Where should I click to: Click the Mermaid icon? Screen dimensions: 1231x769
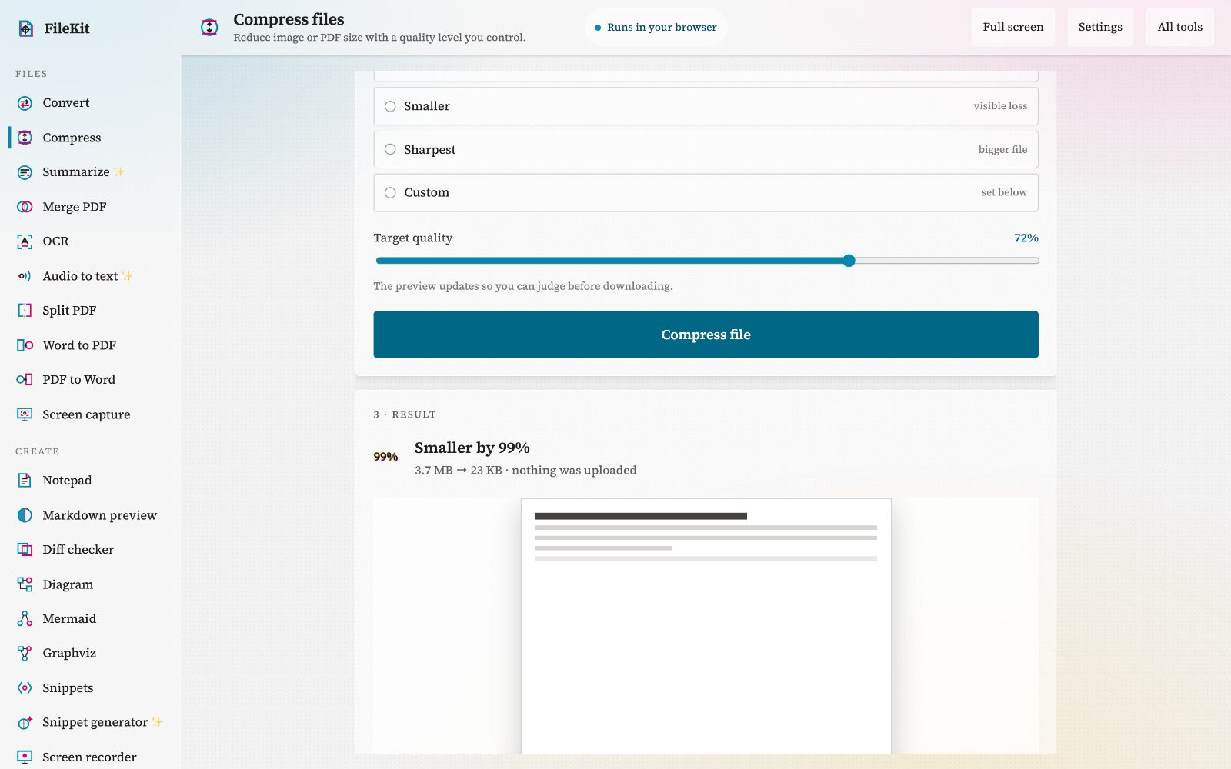click(25, 619)
